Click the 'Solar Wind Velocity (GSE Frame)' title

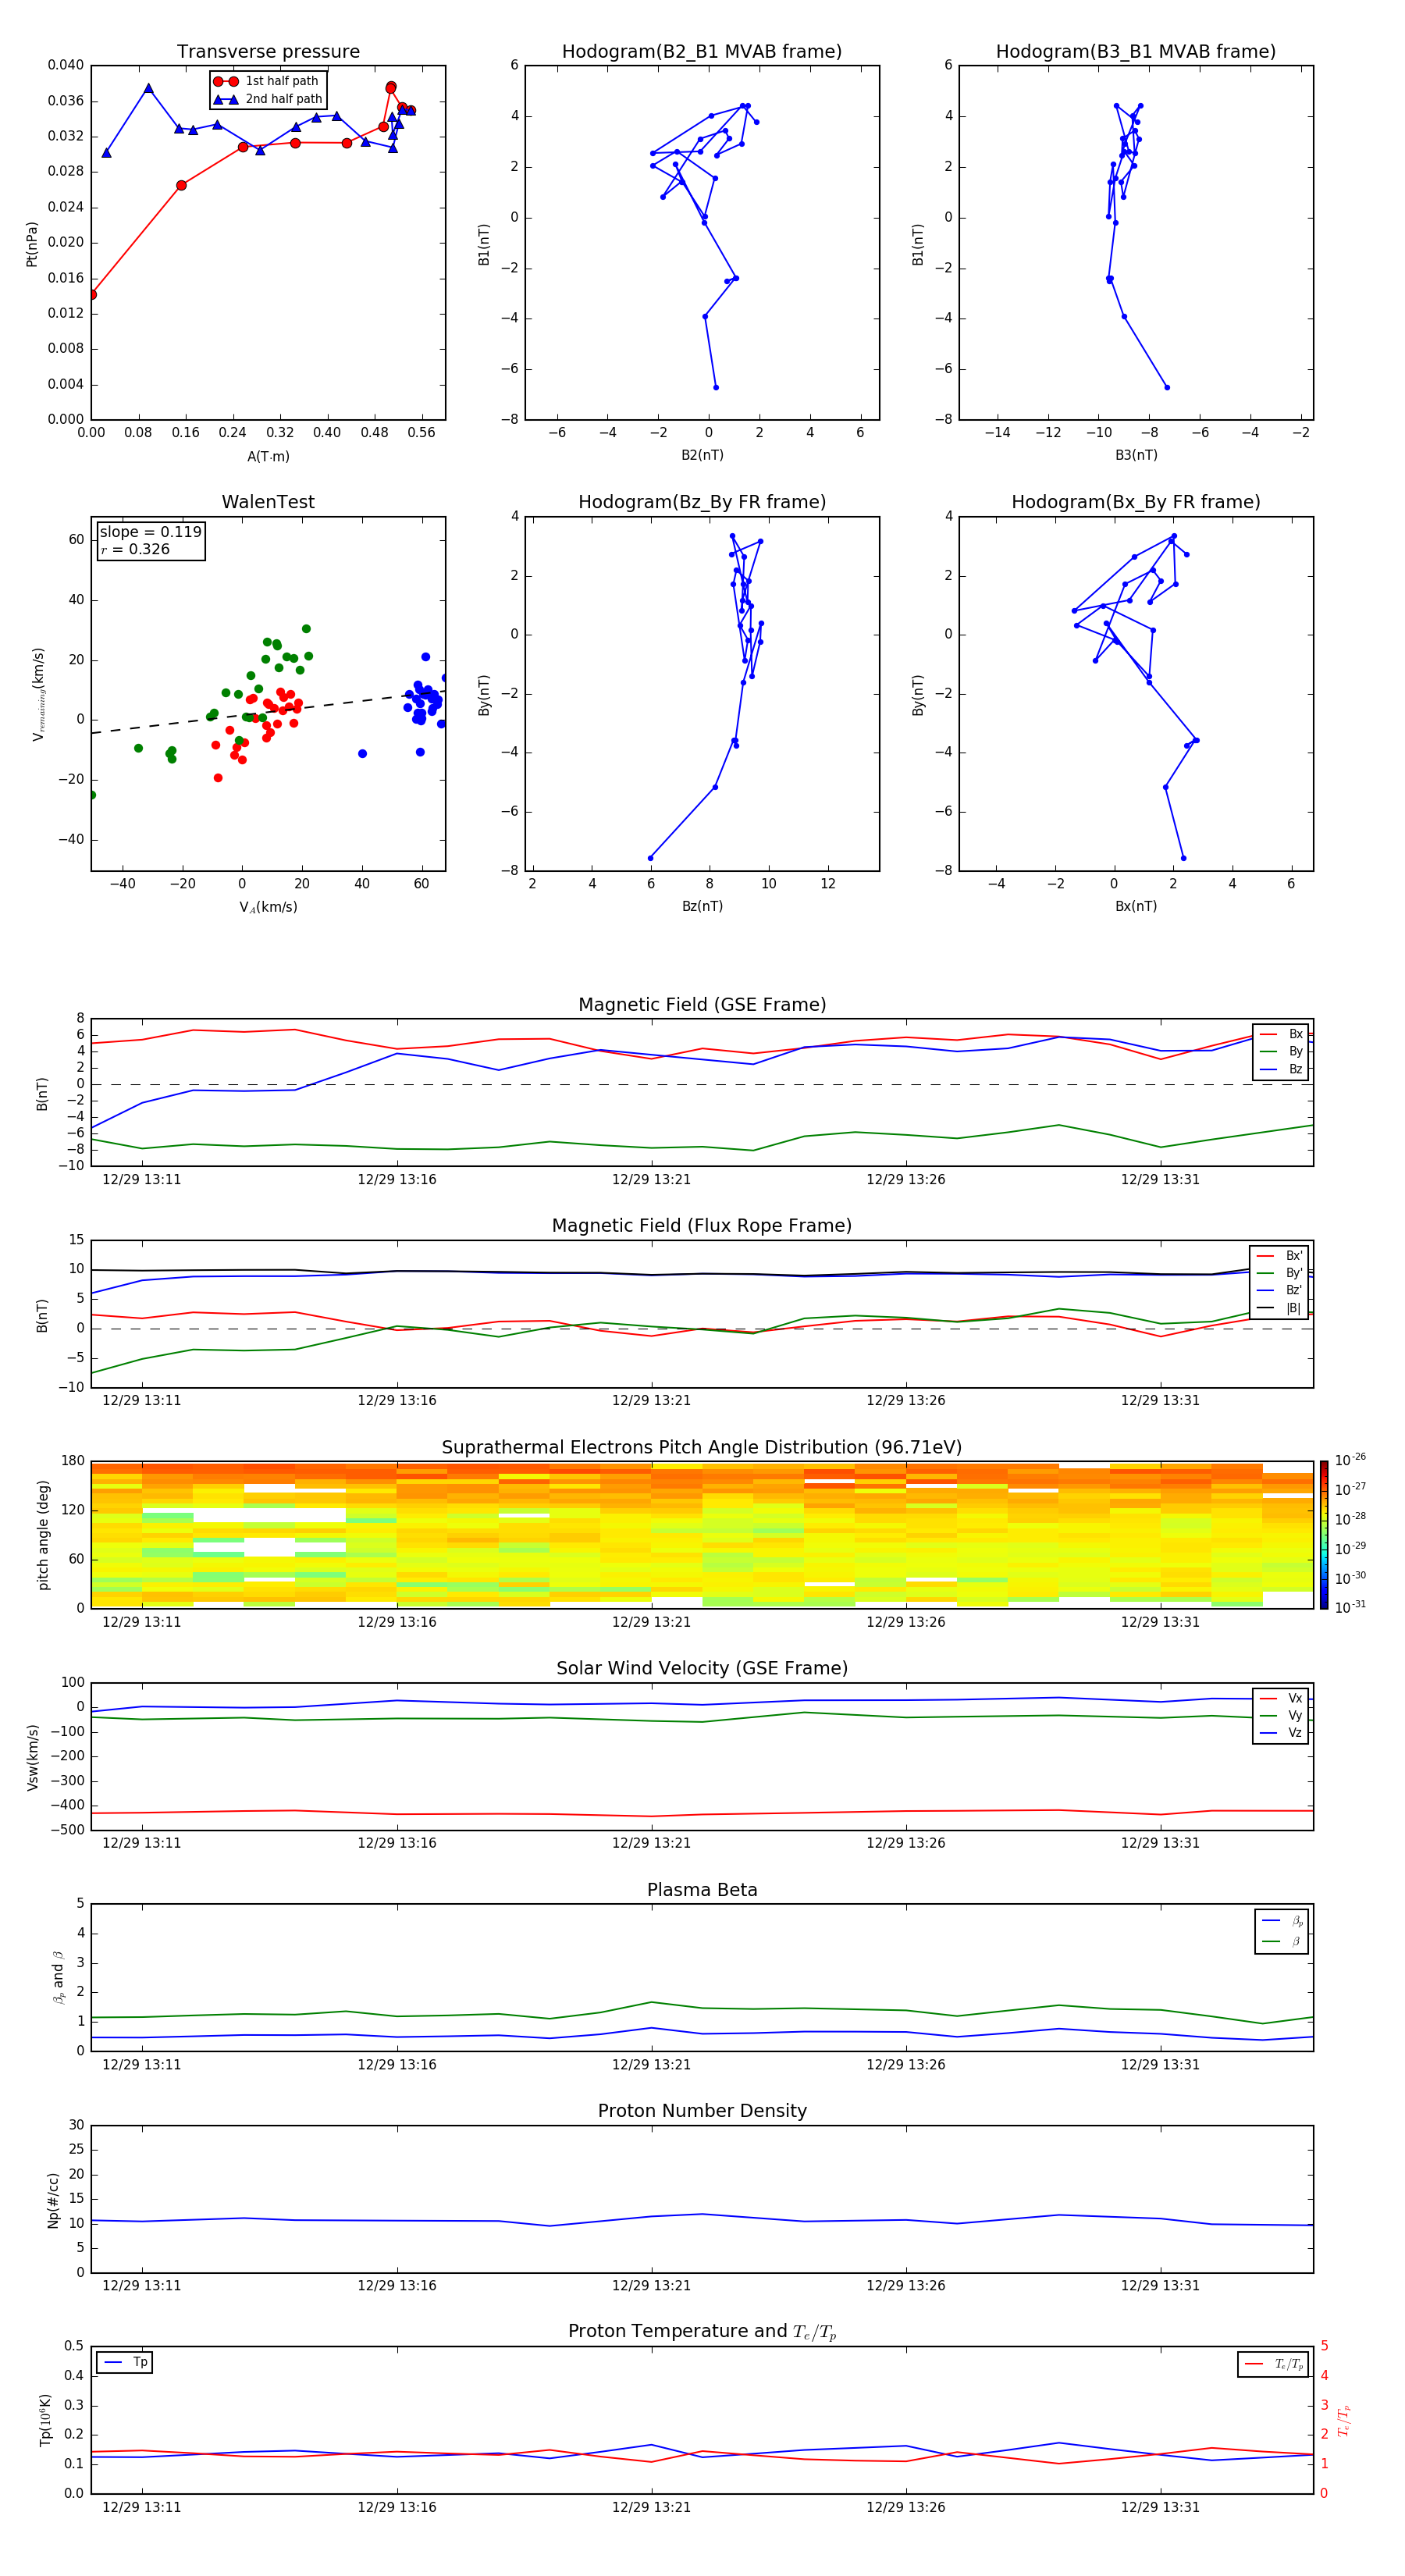click(702, 1669)
